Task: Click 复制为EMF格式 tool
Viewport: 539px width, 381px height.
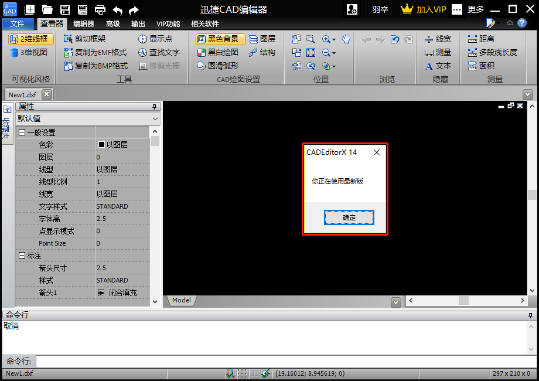Action: 95,52
